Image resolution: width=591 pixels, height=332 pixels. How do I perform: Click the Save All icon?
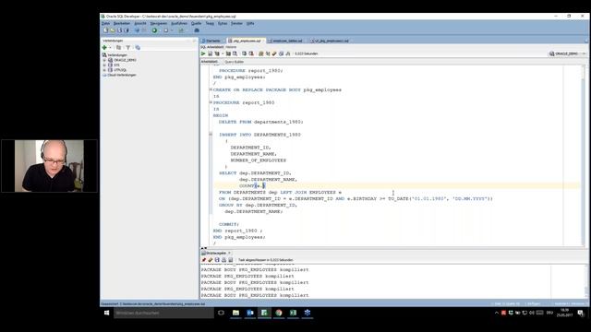click(127, 30)
